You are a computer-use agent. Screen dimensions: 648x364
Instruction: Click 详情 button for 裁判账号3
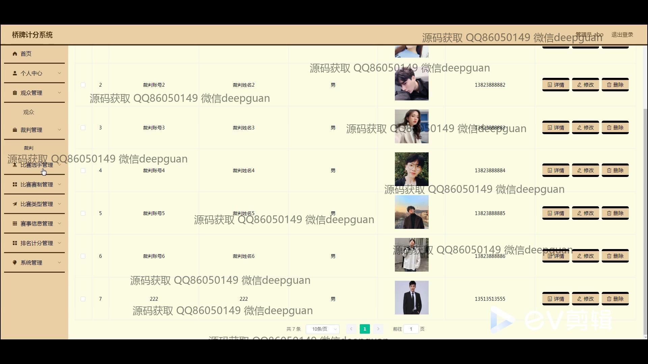click(556, 128)
